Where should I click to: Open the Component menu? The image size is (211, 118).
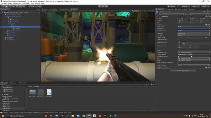click(25, 4)
